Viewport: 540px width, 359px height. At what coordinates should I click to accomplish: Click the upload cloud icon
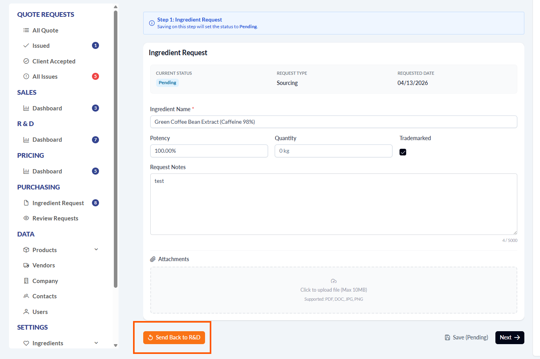pos(334,281)
